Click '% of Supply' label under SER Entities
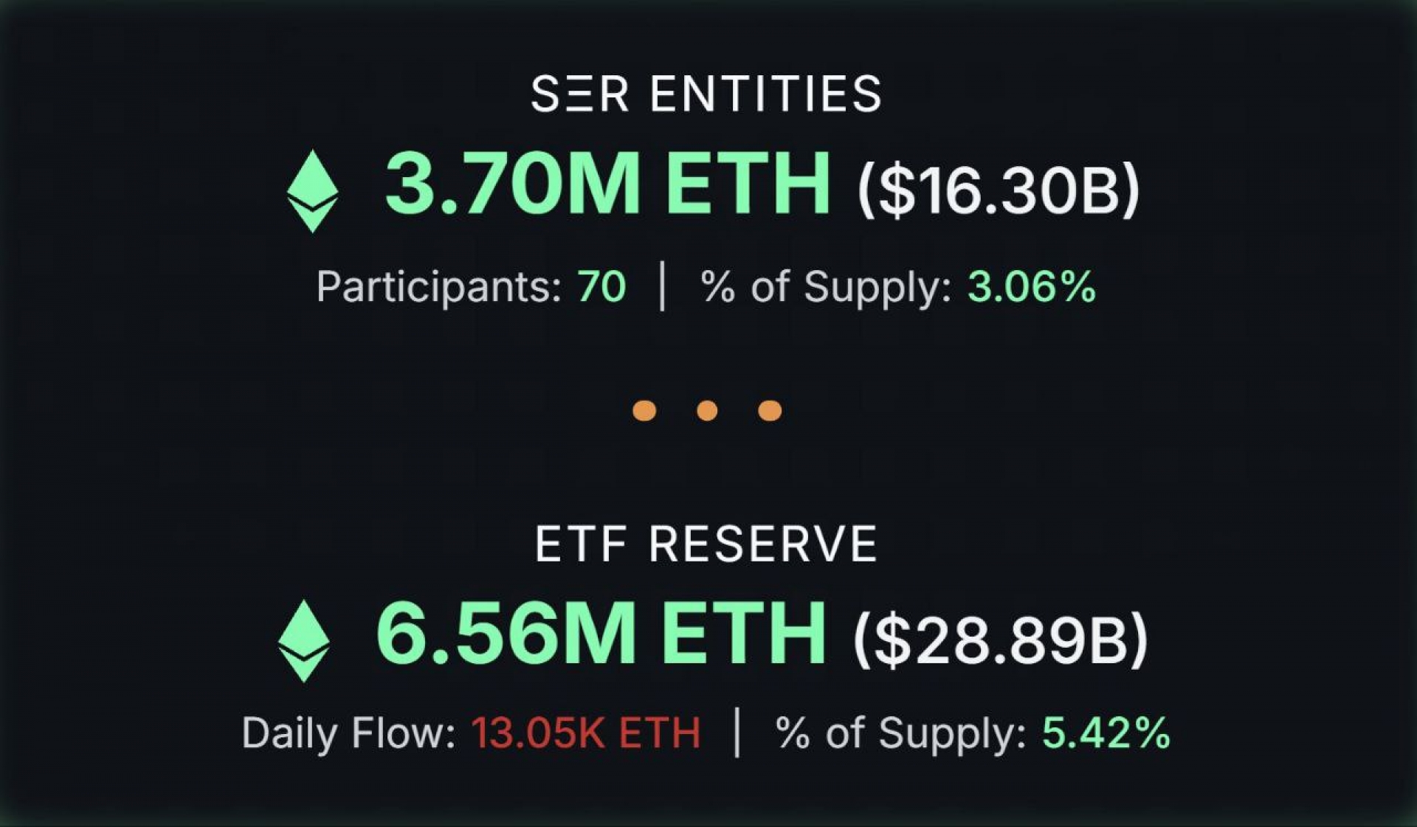Screen dimensions: 1417x827 [826, 286]
